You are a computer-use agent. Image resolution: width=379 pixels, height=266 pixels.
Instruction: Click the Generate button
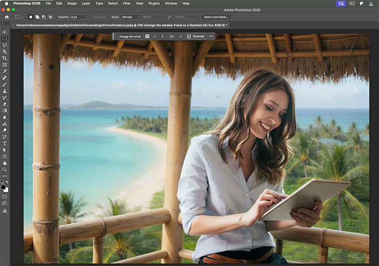pyautogui.click(x=196, y=36)
